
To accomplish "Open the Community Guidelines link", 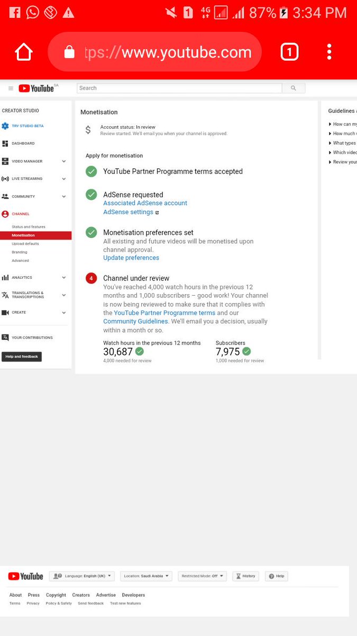I will 135,321.
